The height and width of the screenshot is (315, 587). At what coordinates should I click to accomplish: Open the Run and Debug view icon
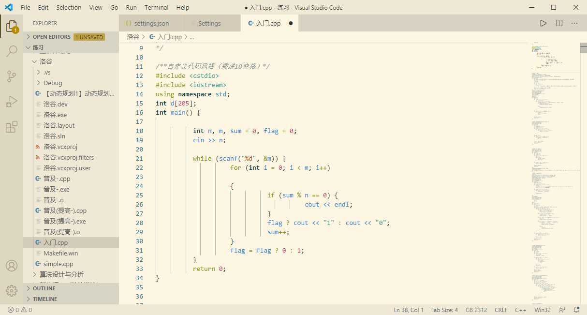pyautogui.click(x=12, y=102)
